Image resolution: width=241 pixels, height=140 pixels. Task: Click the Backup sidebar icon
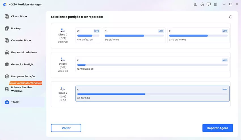(x=7, y=28)
